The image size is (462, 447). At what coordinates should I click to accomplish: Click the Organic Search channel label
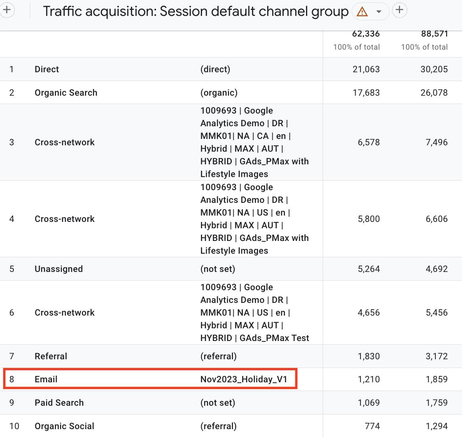[x=66, y=92]
